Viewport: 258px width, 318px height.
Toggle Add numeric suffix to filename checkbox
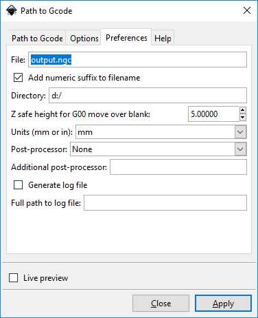click(x=18, y=78)
